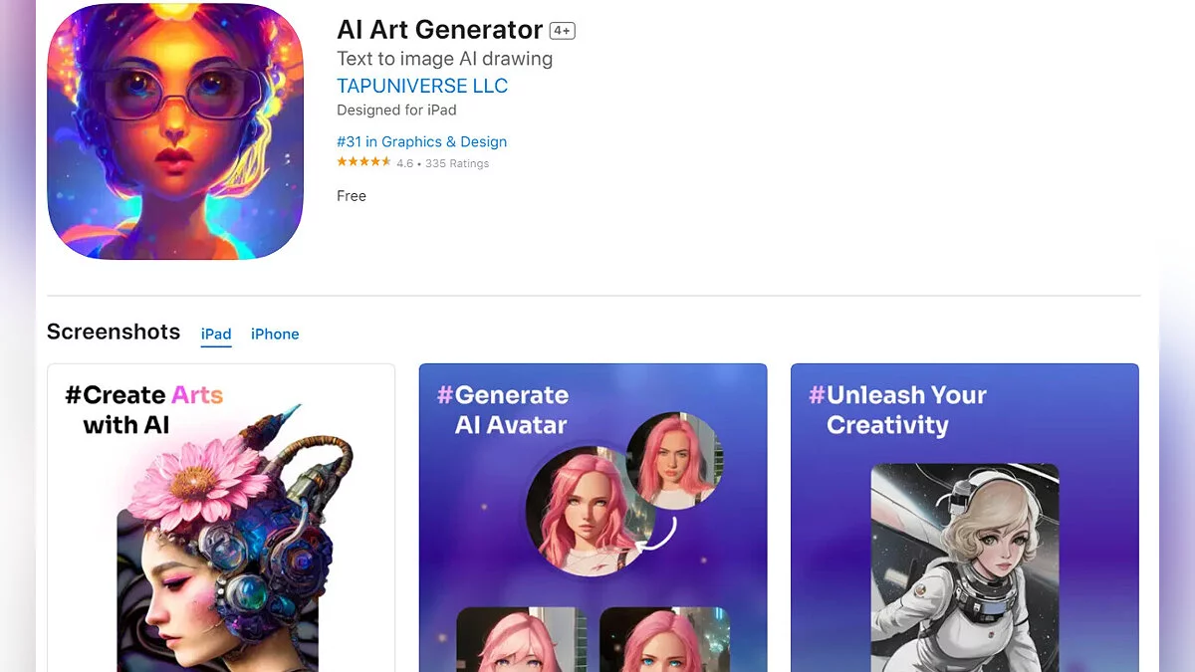This screenshot has height=672, width=1195.
Task: Click the star rating icons
Action: pos(363,162)
